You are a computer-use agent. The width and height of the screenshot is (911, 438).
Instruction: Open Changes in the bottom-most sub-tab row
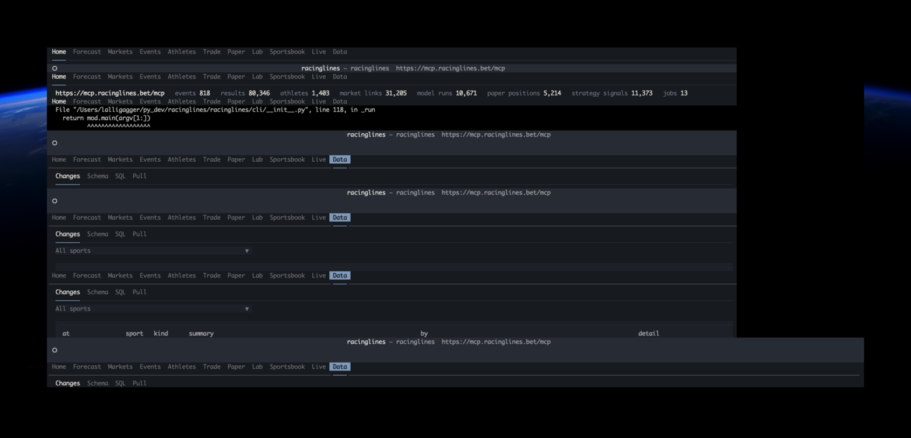point(68,383)
